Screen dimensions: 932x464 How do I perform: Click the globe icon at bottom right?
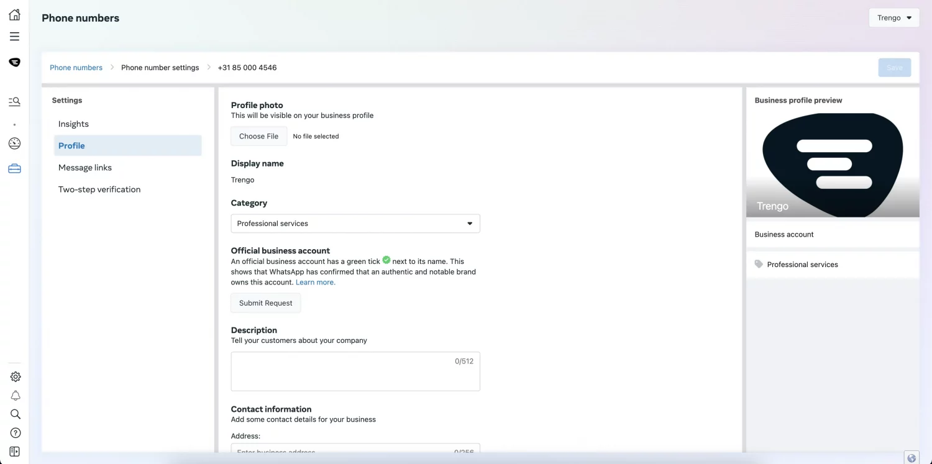[x=911, y=458]
